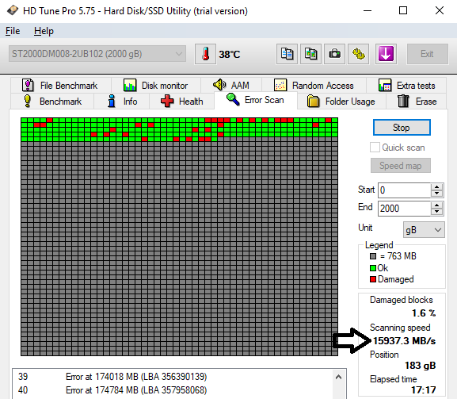Open the Unit gB dropdown
This screenshot has height=399, width=457.
424,230
